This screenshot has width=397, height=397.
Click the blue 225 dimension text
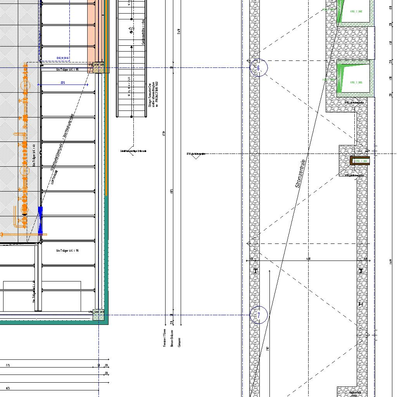(x=63, y=83)
